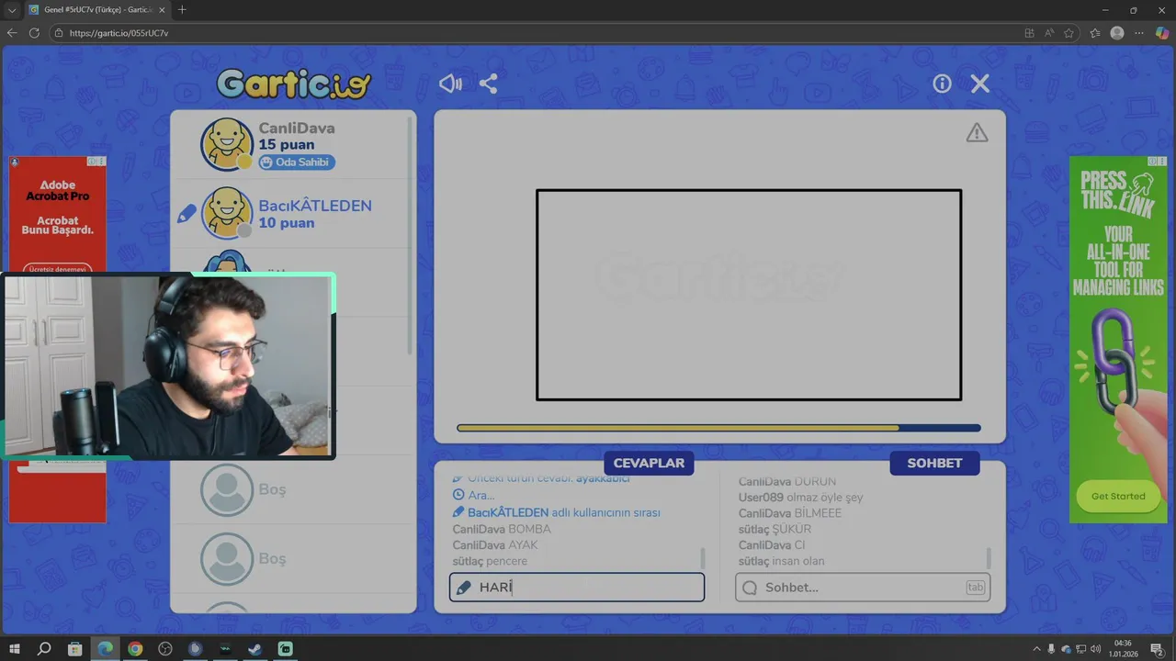The width and height of the screenshot is (1176, 661).
Task: Click the chat messages scrollbar
Action: coord(989,558)
